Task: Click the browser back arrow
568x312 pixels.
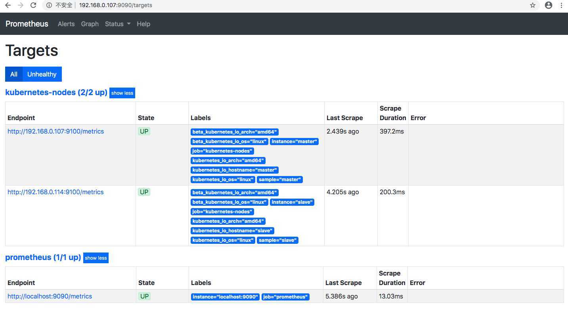Action: coord(8,5)
